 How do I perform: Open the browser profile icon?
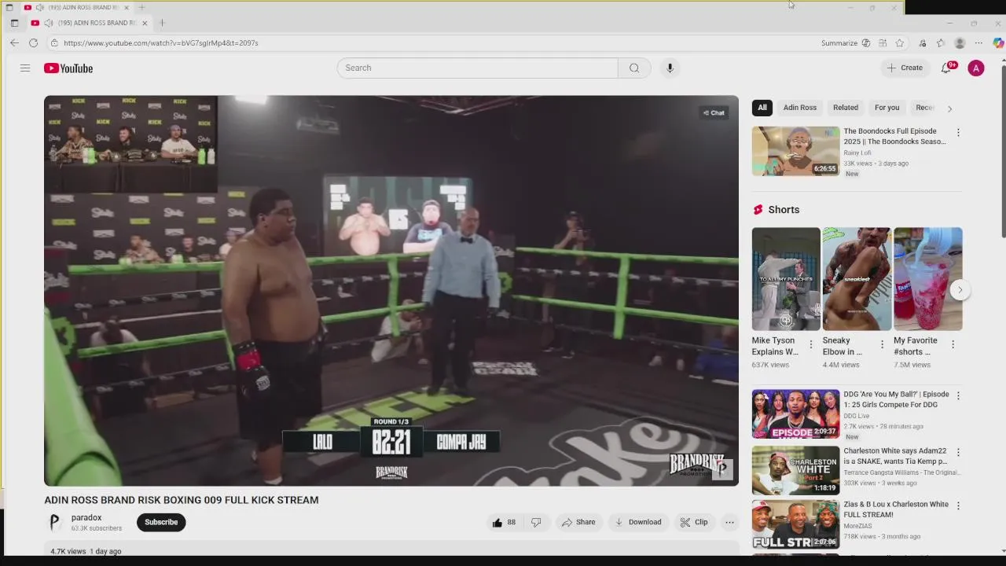click(960, 43)
